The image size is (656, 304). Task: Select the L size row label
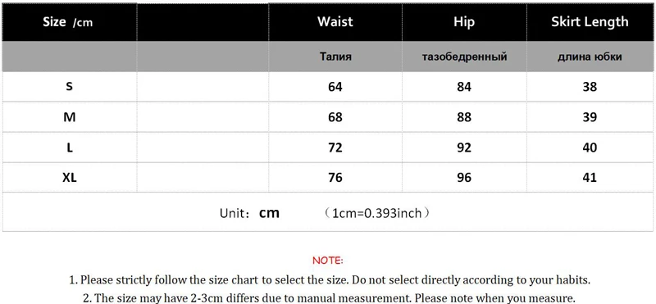click(x=70, y=147)
